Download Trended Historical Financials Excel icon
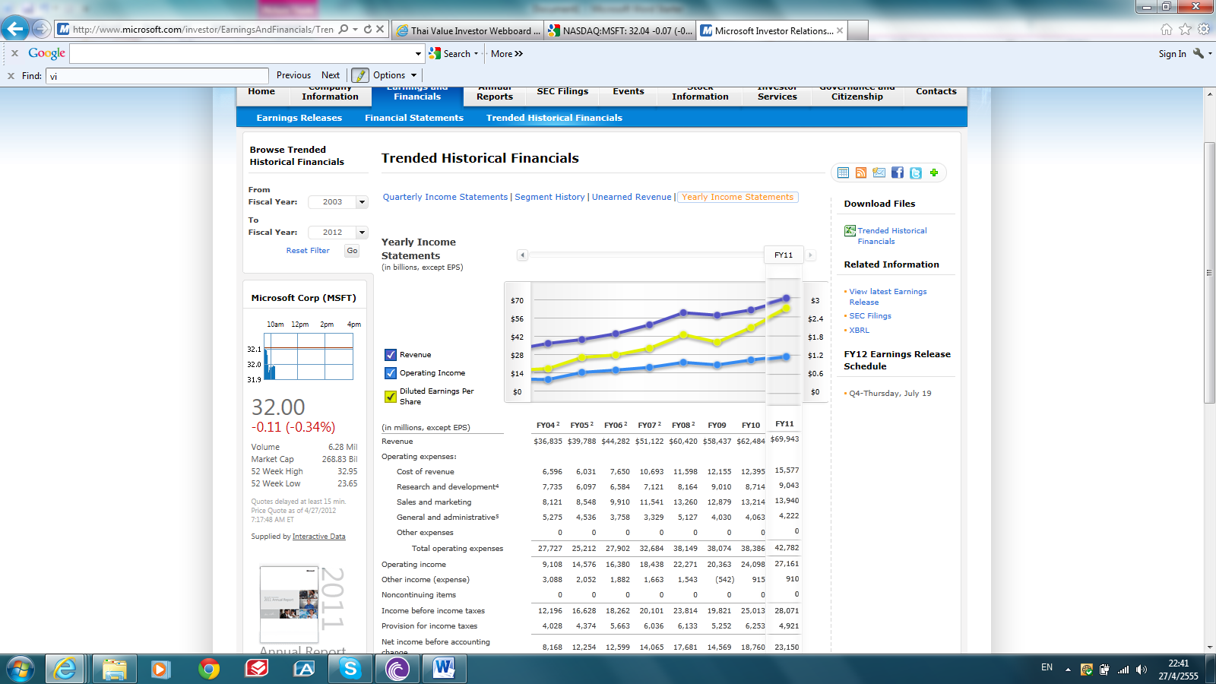 [850, 231]
